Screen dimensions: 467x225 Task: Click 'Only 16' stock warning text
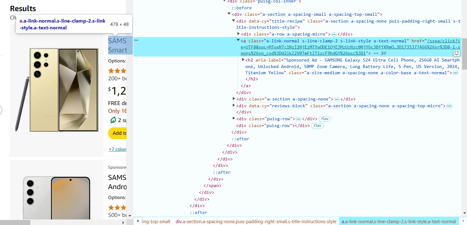pyautogui.click(x=117, y=111)
